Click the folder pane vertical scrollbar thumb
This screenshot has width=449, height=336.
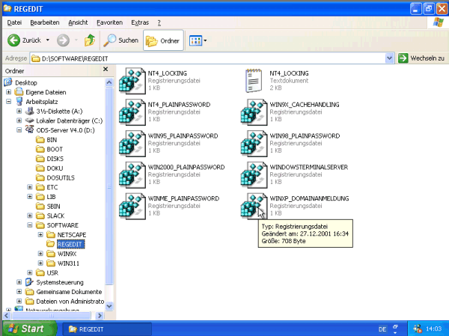109,186
